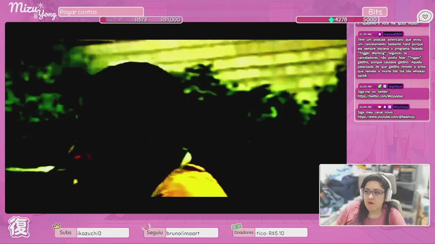Viewport: 435px width, 244px height.
Task: Click Nightbot's verified checkmark badge
Action: click(385, 86)
